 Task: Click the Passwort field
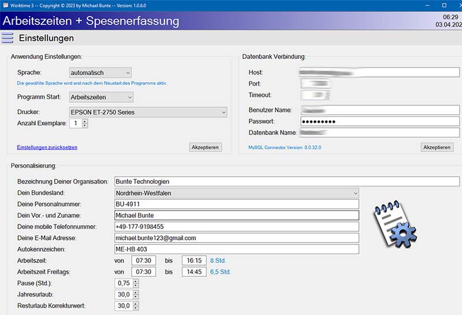click(380, 121)
